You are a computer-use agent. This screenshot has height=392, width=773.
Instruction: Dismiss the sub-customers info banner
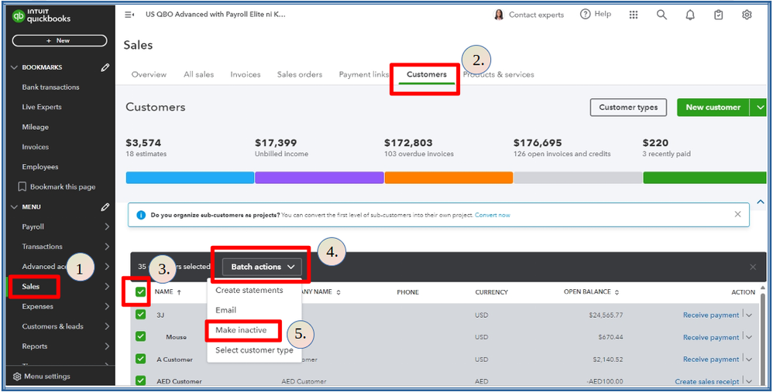(x=737, y=214)
